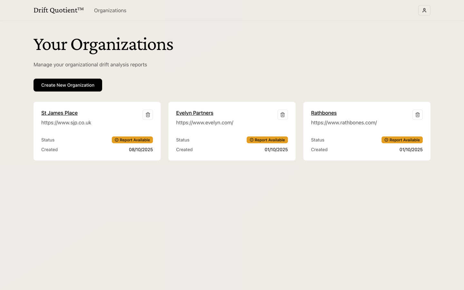Delete the Rathbones organization

pos(418,115)
